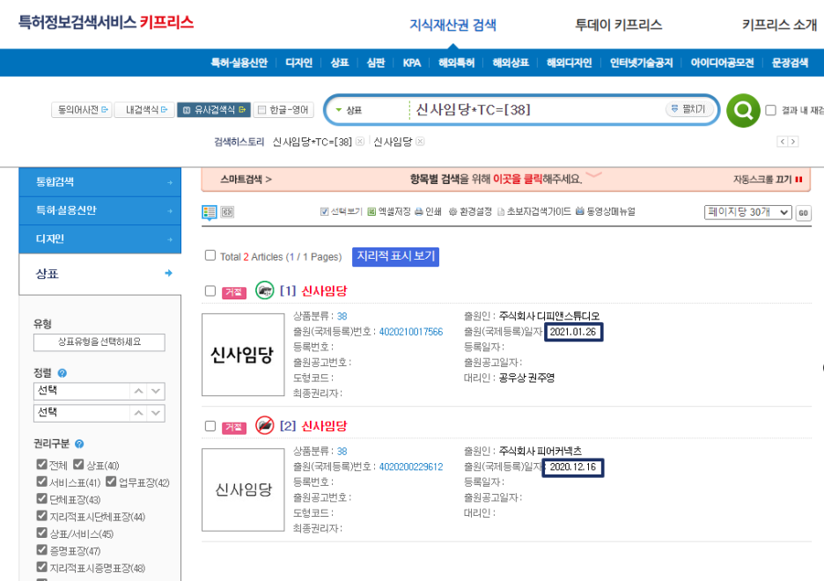Check select-all box beside Total Articles
Viewport: 824px width, 581px height.
pyautogui.click(x=210, y=255)
